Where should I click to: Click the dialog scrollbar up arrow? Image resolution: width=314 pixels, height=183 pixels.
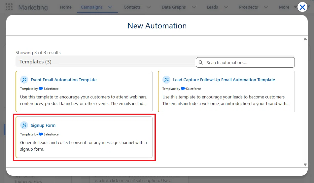coord(305,39)
